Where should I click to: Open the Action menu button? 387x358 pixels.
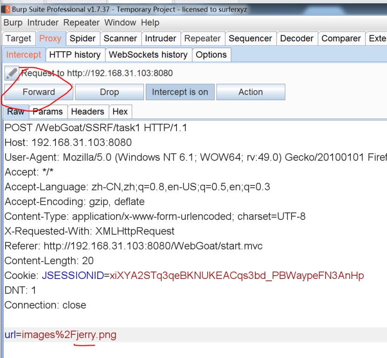(x=251, y=92)
